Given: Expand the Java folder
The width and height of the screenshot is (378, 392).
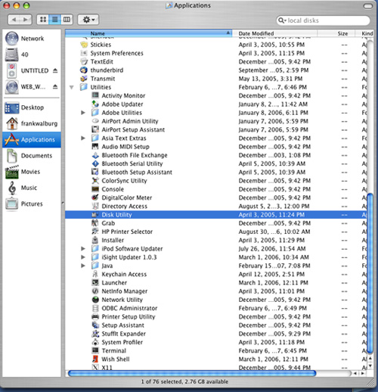Looking at the screenshot, I should click(x=83, y=266).
